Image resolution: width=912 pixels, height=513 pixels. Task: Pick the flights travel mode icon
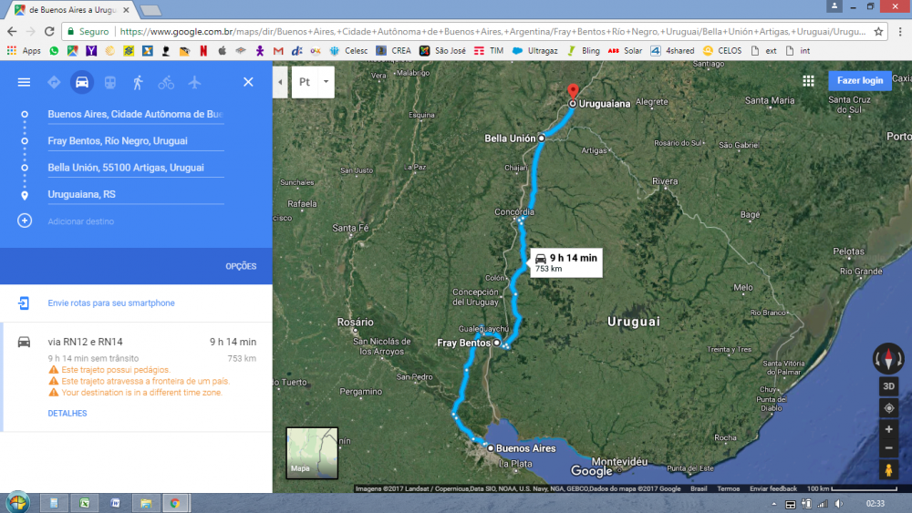tap(194, 82)
